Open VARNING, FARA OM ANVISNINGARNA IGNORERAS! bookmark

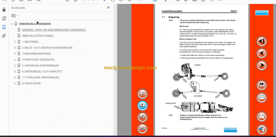[x=54, y=30]
